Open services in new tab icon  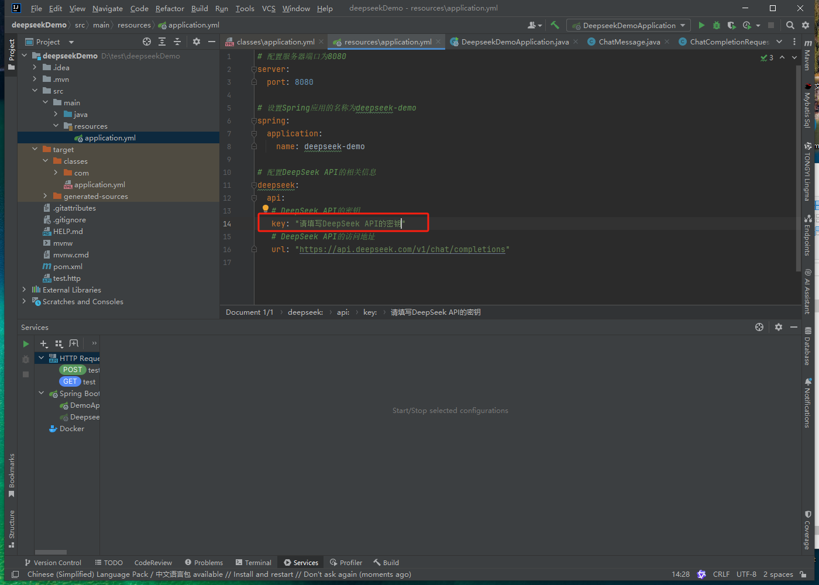[74, 344]
